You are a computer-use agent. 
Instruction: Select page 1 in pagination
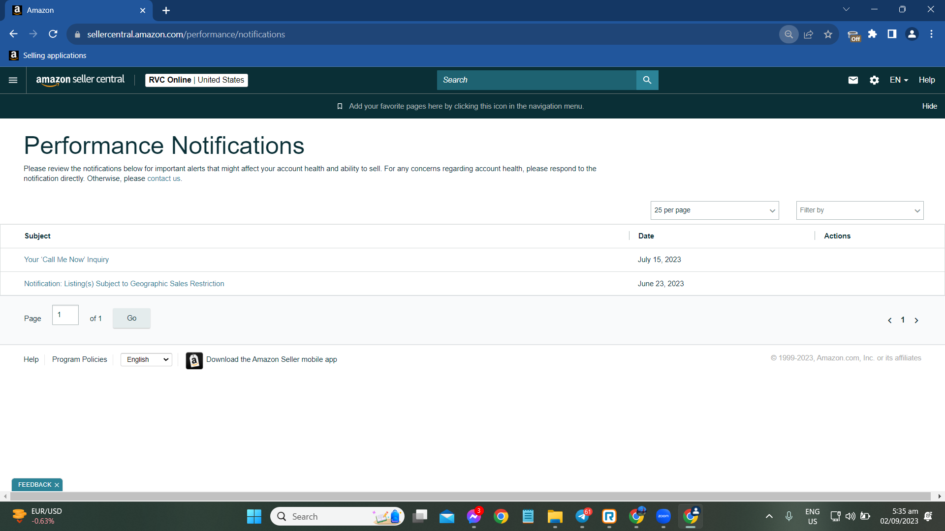903,320
